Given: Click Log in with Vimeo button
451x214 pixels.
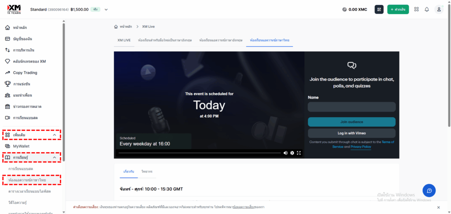Looking at the screenshot, I should pos(351,133).
